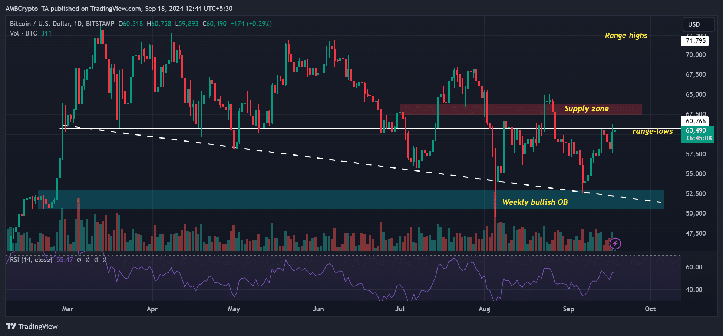The height and width of the screenshot is (336, 723).
Task: Select the Vol · BTC indicator legend
Action: tap(23, 33)
